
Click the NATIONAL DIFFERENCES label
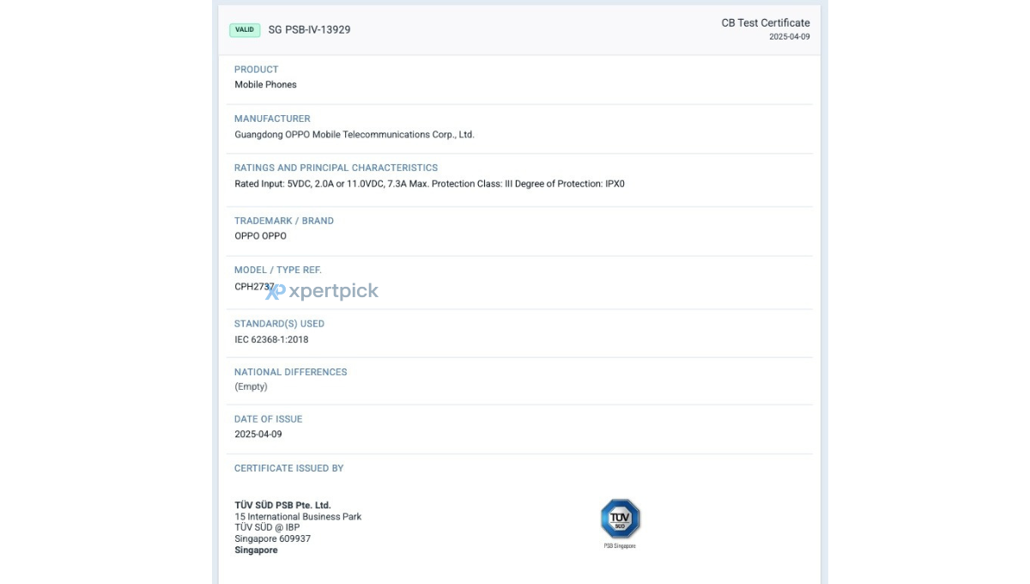(x=291, y=372)
